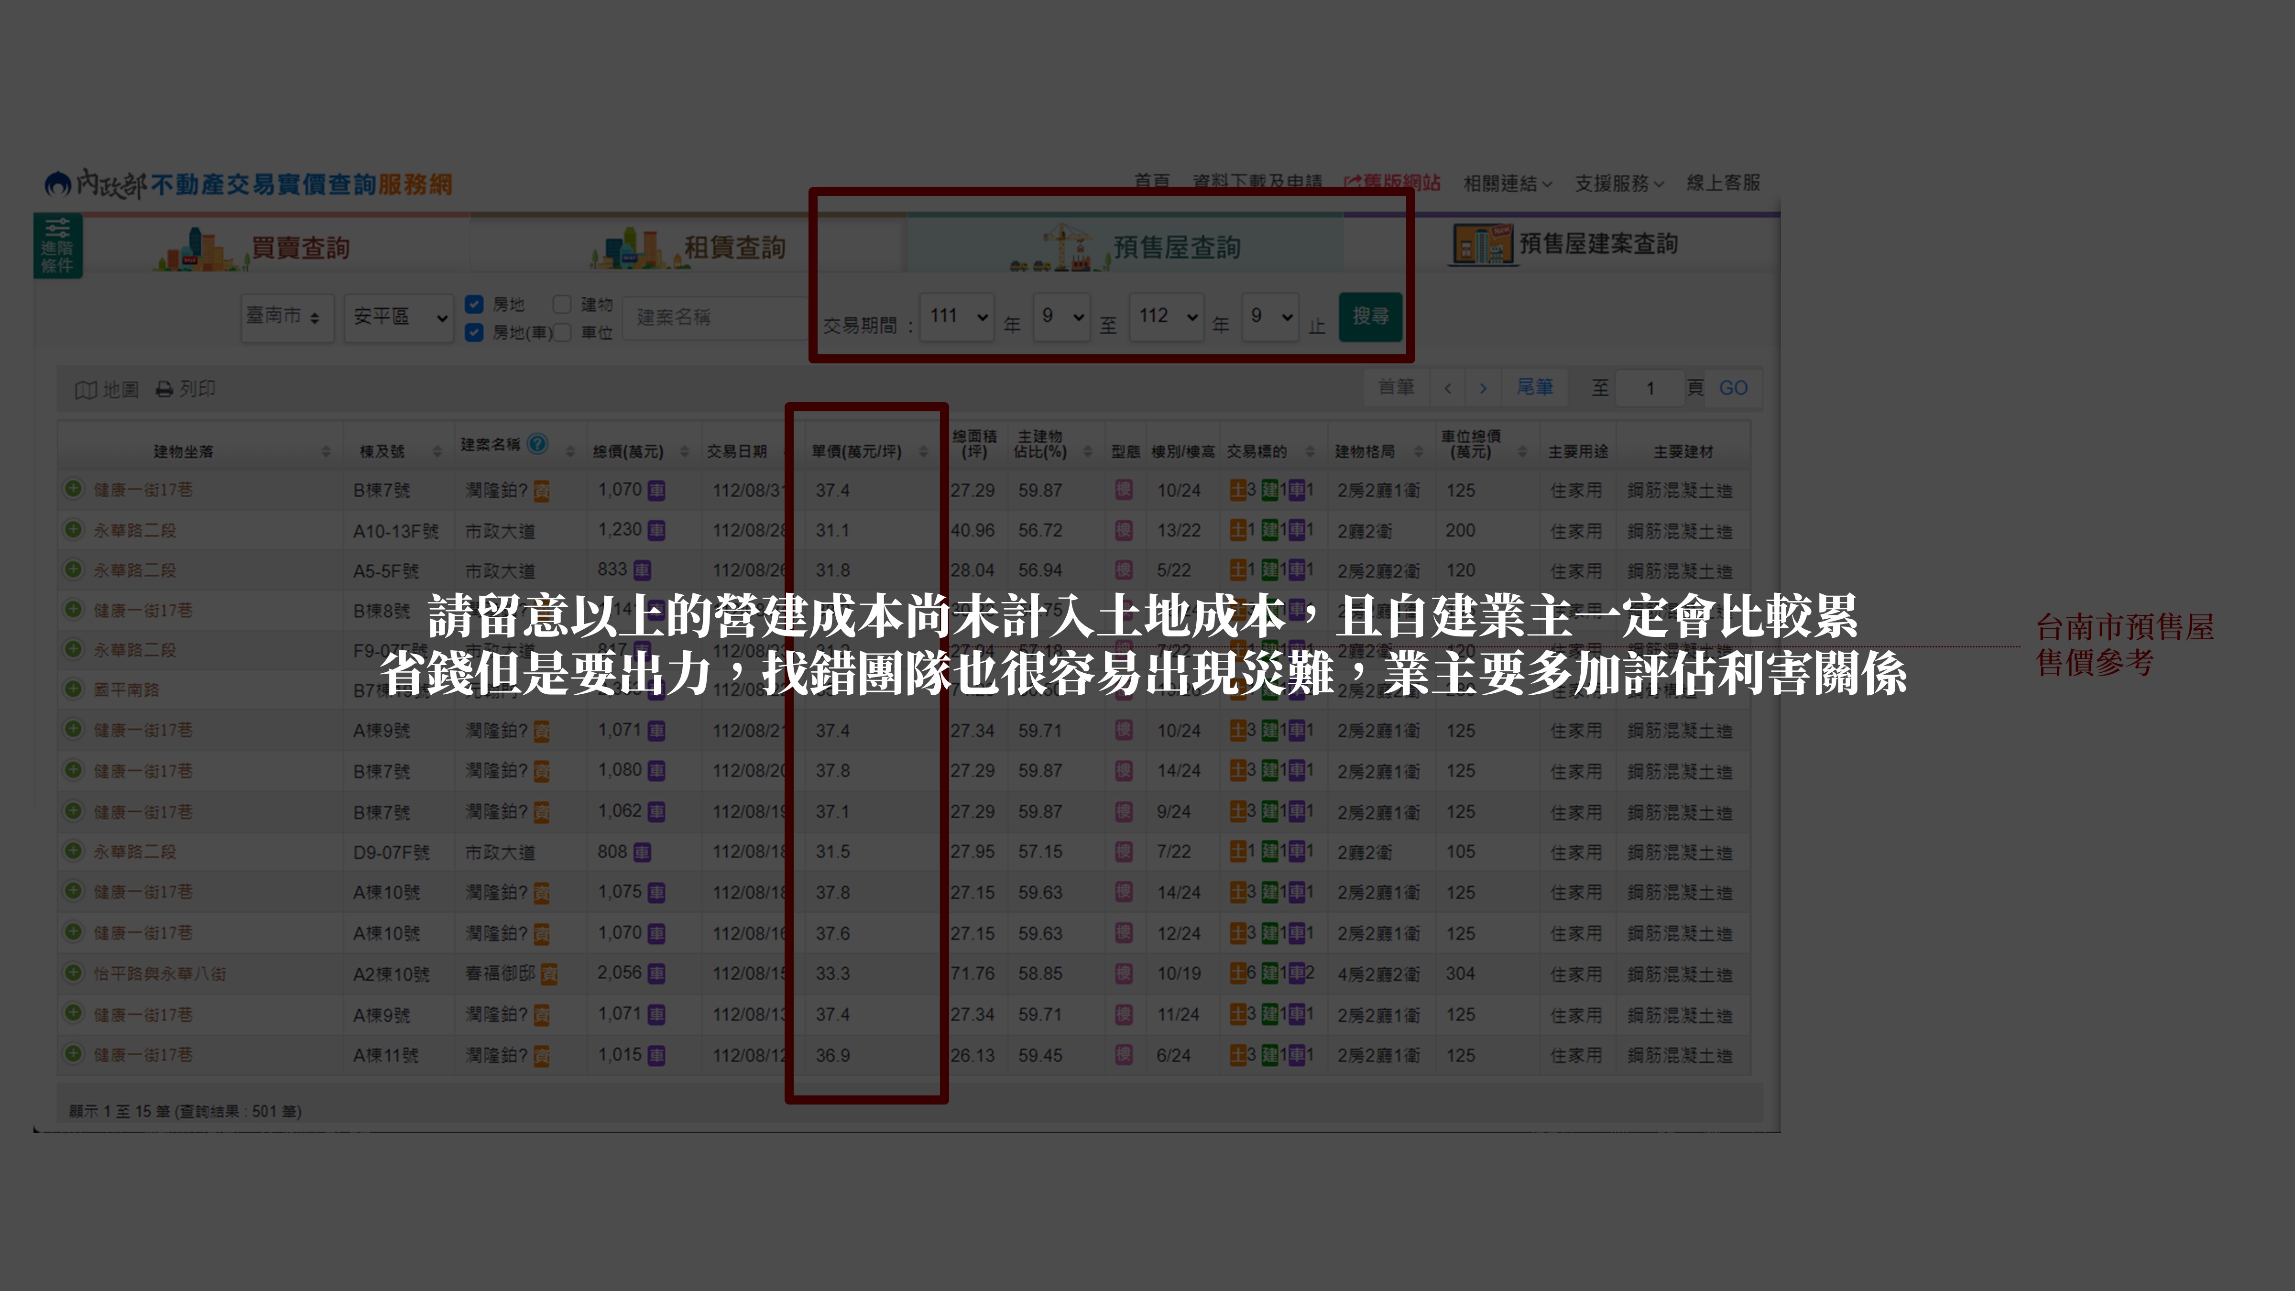Screen dimensions: 2295x1291
Task: Click the advanced filter conditions icon (進階條件)
Action: (57, 245)
